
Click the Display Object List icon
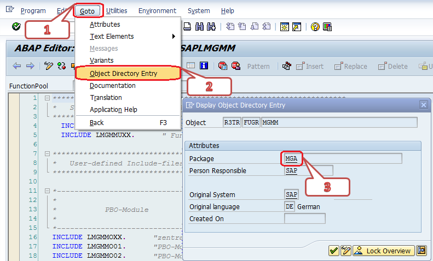pyautogui.click(x=190, y=66)
